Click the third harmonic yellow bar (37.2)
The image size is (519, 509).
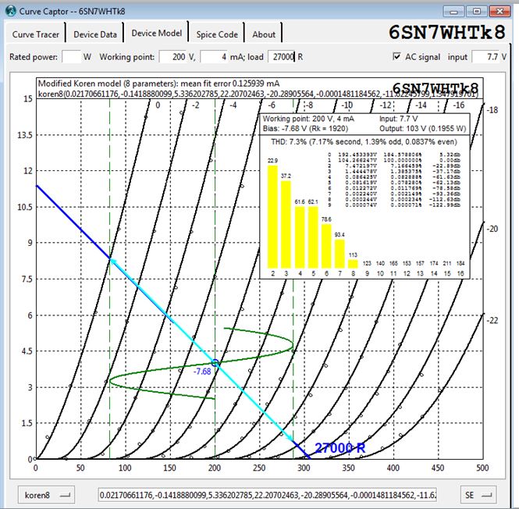coord(286,224)
